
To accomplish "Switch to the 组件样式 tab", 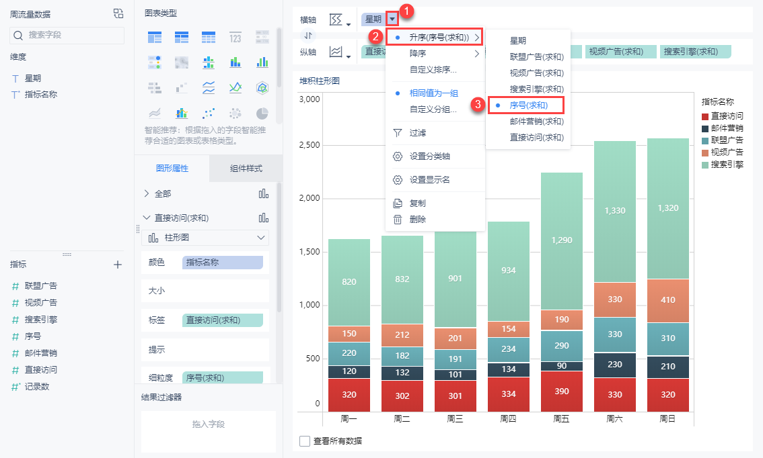I will tap(246, 169).
